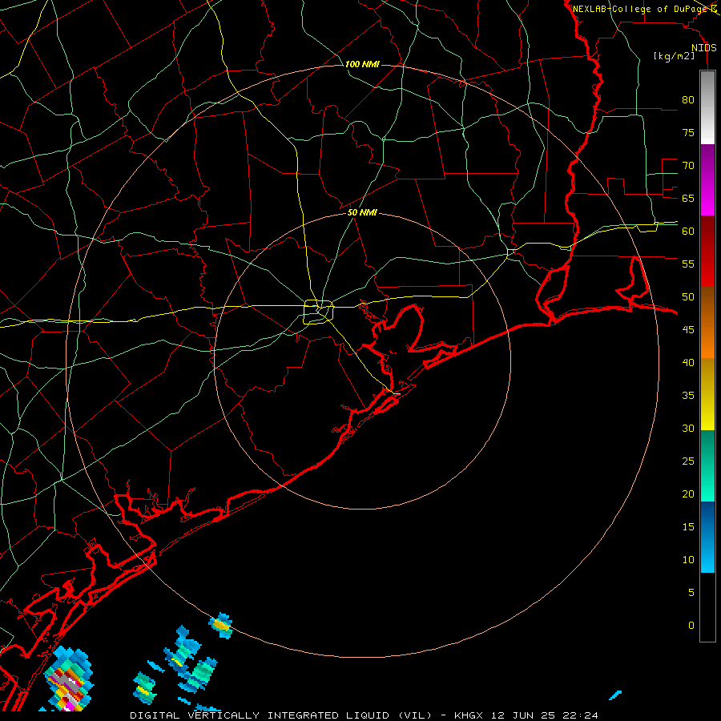Select the 60 value on the color scale
721x721 pixels.
coord(688,232)
